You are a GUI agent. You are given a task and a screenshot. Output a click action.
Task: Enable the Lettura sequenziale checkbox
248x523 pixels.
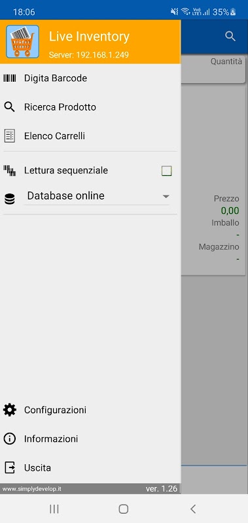point(167,171)
